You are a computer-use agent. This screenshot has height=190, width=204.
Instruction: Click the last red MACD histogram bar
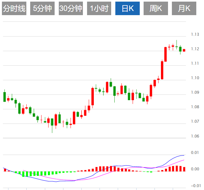184,169
